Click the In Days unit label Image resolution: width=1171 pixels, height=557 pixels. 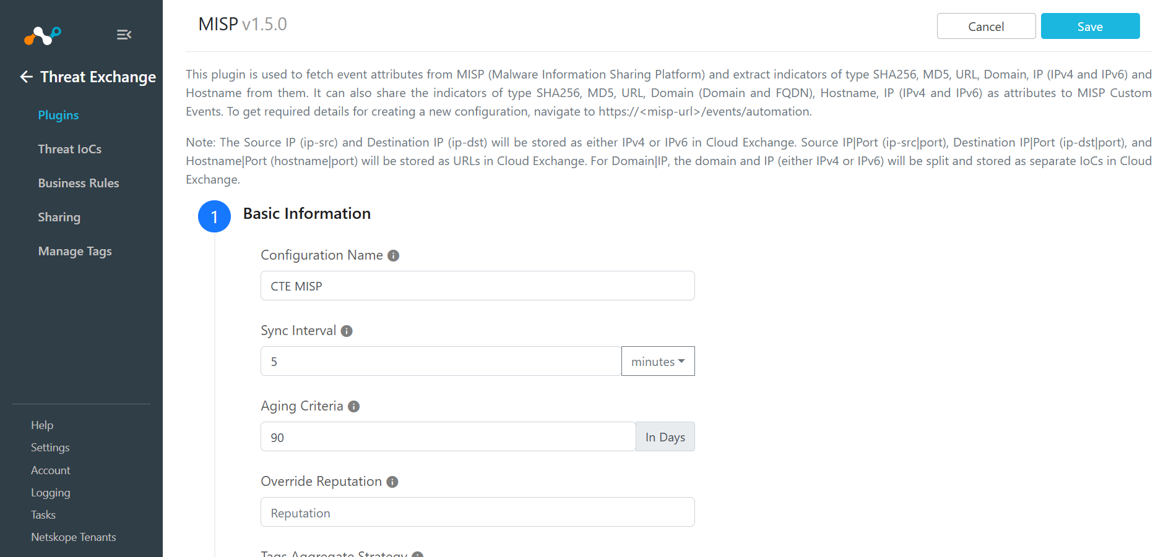(665, 436)
